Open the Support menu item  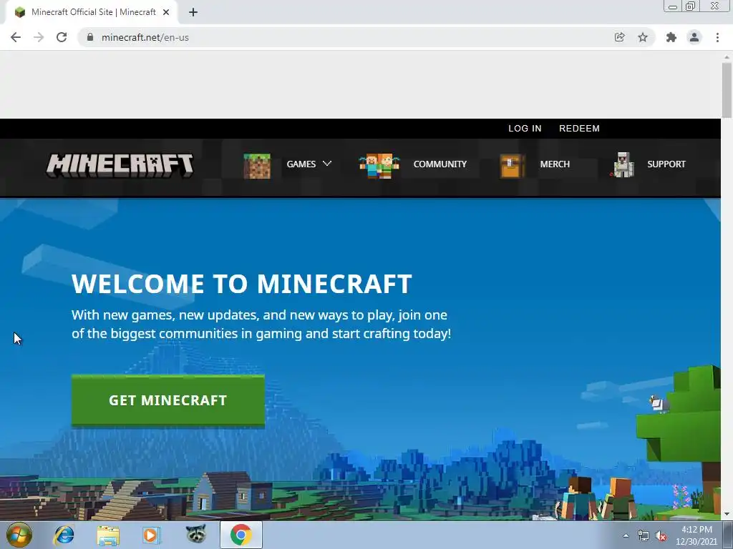666,164
